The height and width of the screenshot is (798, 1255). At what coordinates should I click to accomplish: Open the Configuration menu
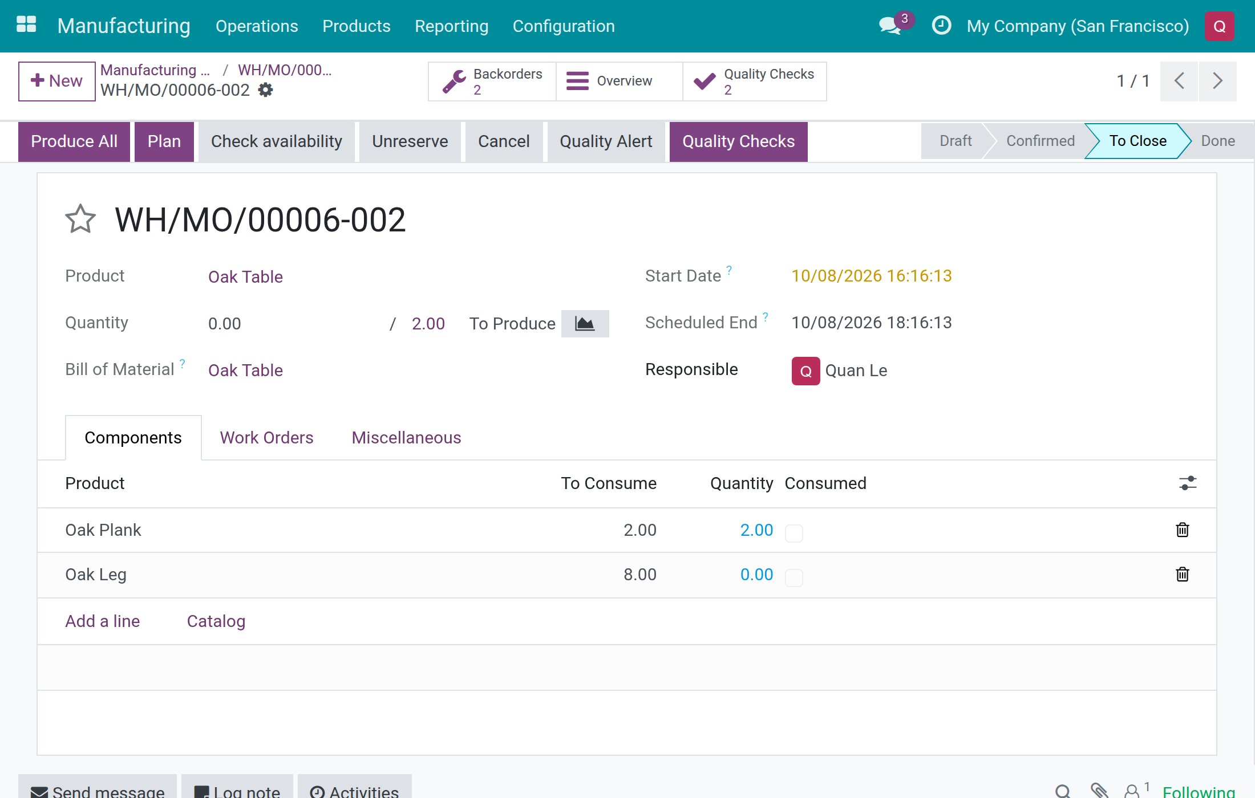pyautogui.click(x=564, y=26)
